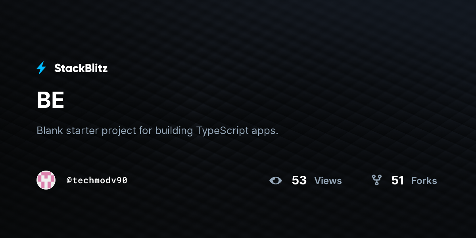Click the letter E in the BE title
Image resolution: width=476 pixels, height=238 pixels.
tap(58, 101)
